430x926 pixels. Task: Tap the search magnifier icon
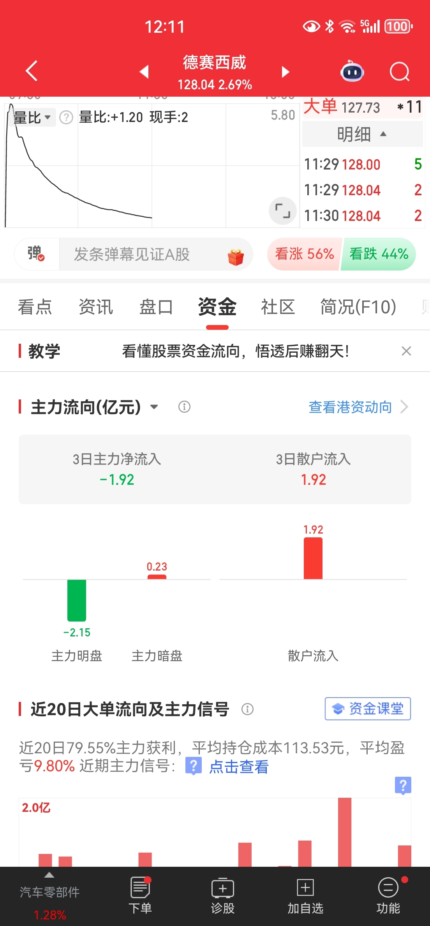point(400,72)
